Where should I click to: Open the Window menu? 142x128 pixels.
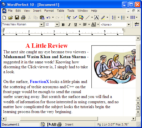(83, 11)
